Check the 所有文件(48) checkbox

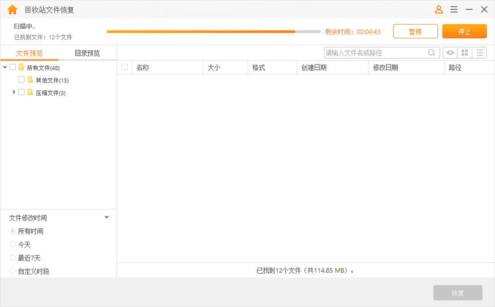[x=13, y=67]
